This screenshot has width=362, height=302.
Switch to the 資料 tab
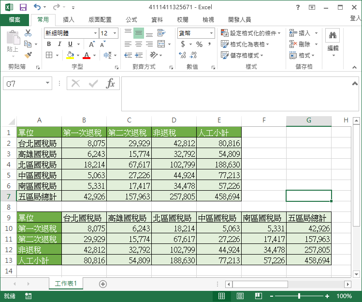tap(157, 20)
